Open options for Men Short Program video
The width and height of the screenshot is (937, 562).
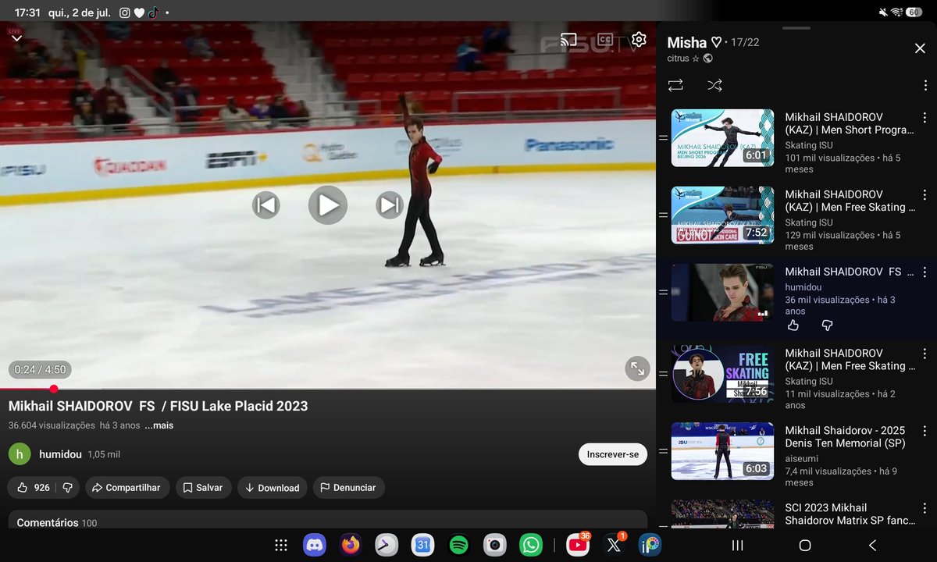925,118
